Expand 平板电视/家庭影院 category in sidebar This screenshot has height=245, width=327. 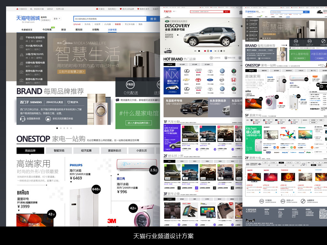[x=35, y=37]
